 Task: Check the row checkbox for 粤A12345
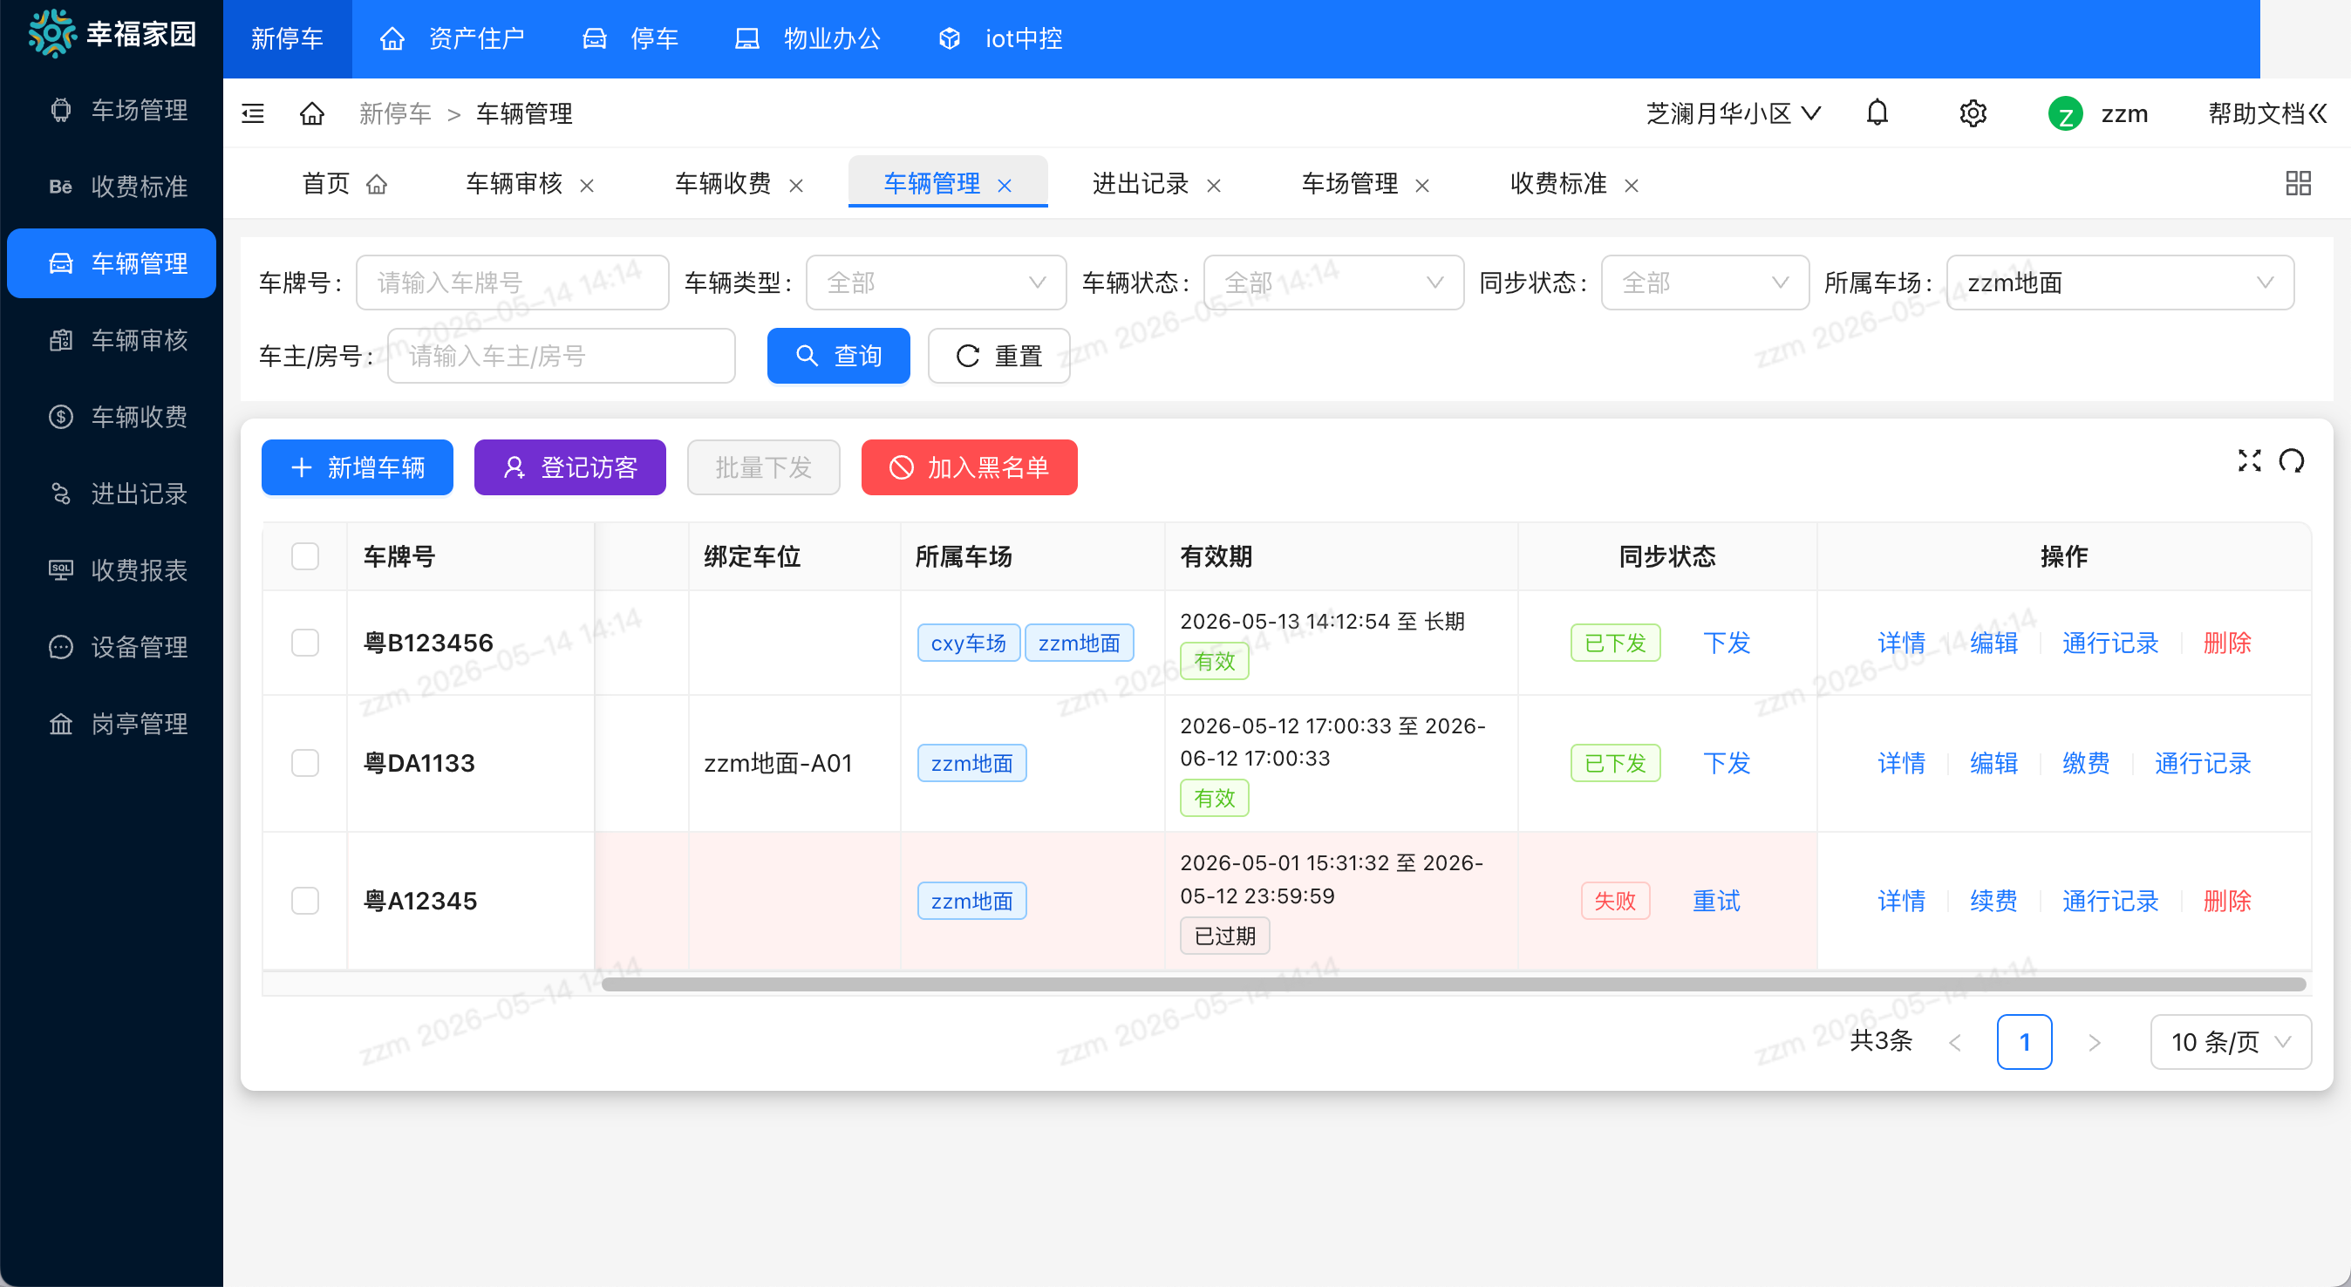point(305,900)
